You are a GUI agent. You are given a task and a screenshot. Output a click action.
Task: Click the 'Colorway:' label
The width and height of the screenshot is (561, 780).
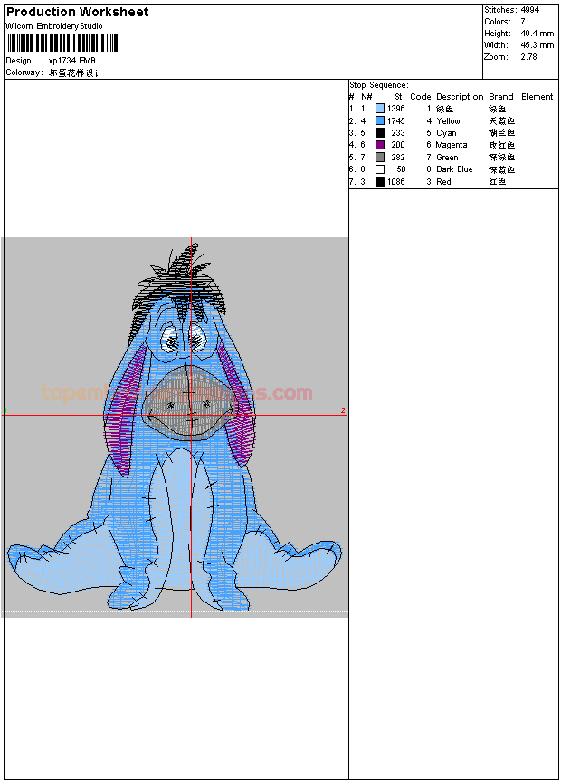click(24, 72)
